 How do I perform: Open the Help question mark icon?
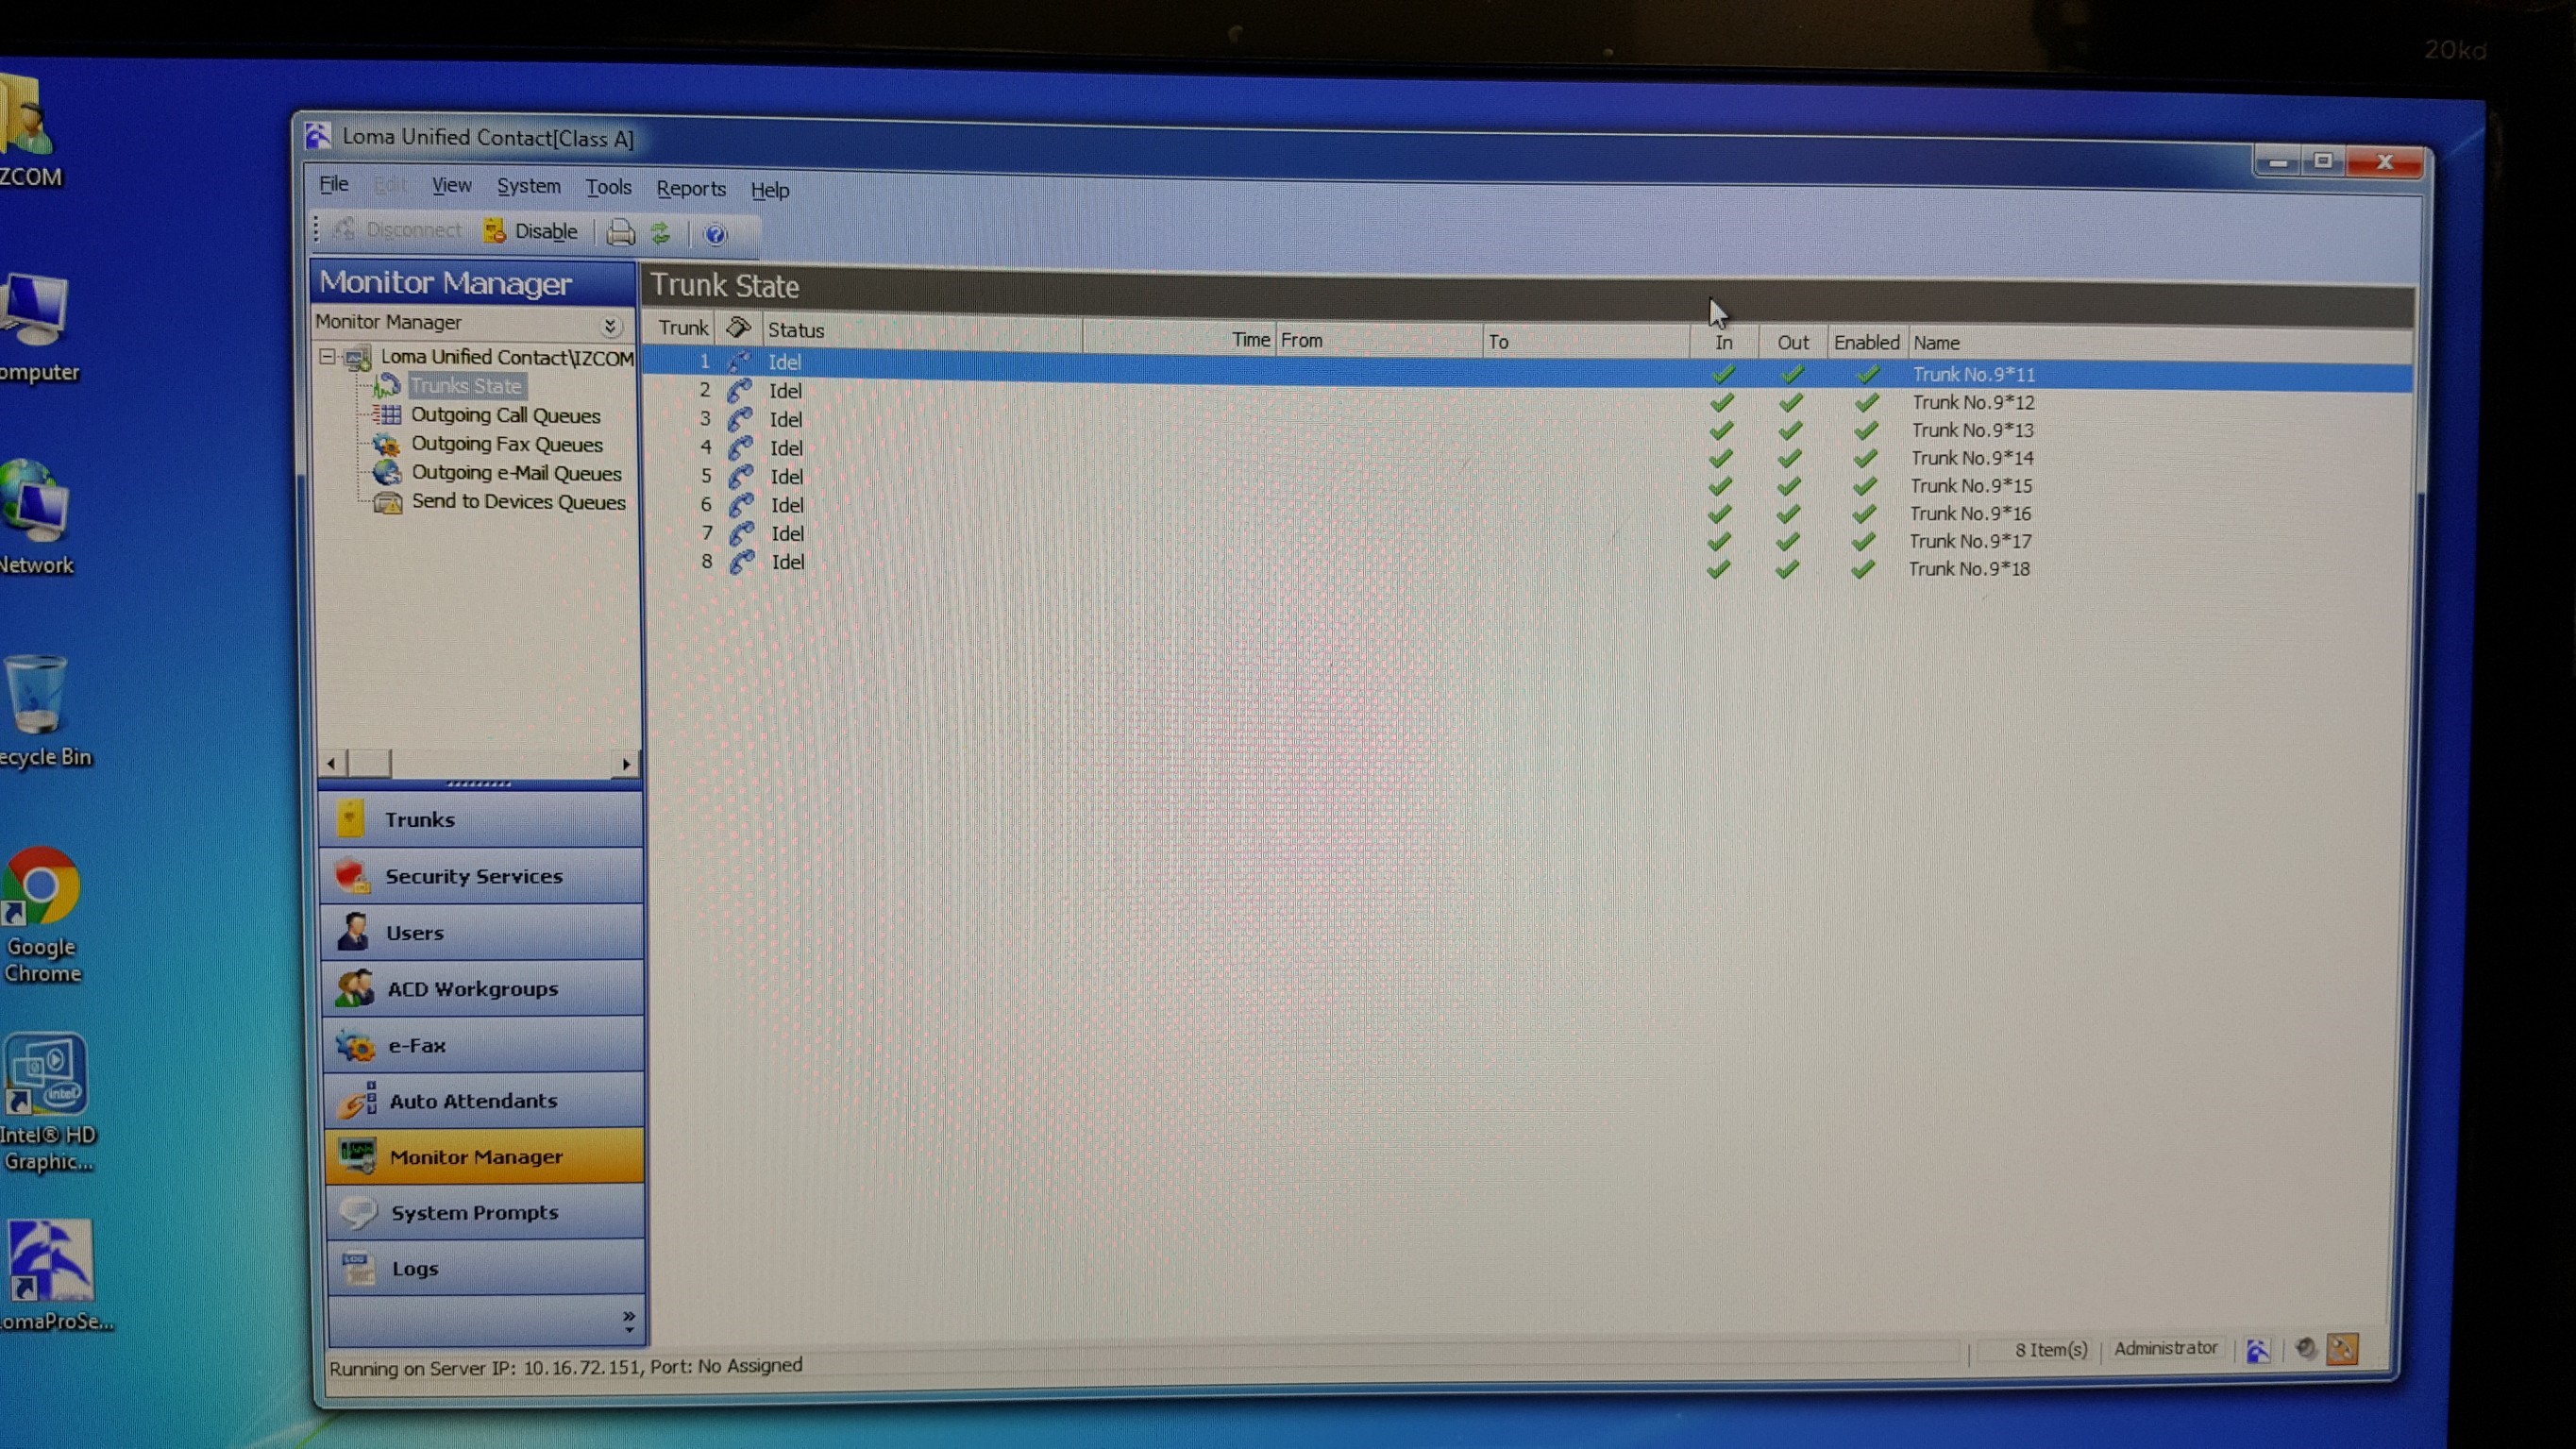click(x=715, y=235)
